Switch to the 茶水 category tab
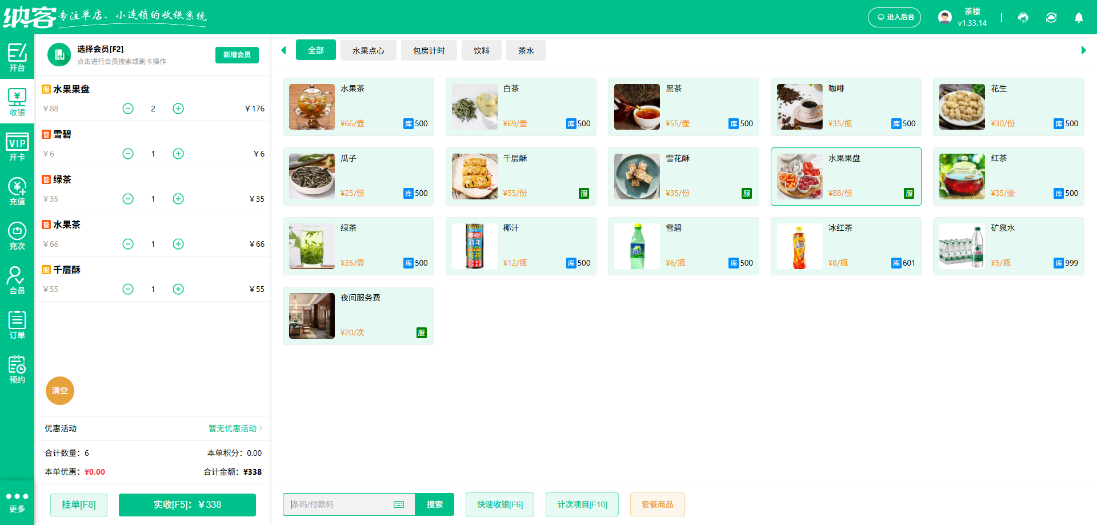Viewport: 1097px width, 525px height. [525, 50]
